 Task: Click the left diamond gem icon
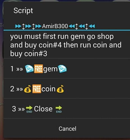coord(29,69)
